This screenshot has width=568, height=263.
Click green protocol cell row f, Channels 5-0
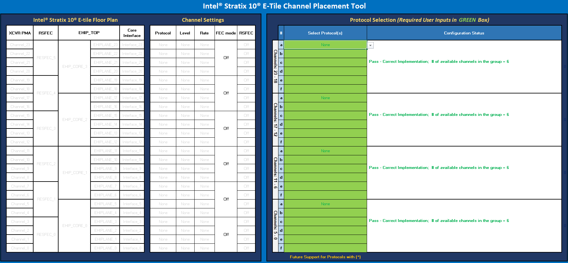325,248
